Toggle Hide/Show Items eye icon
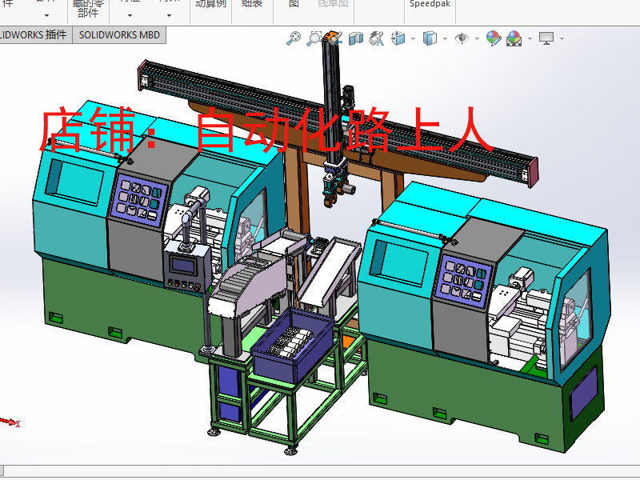The height and width of the screenshot is (480, 640). pos(462,38)
